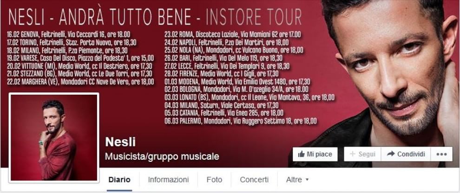The width and height of the screenshot is (460, 193).
Task: Go to the Concerti tab
Action: tap(254, 180)
